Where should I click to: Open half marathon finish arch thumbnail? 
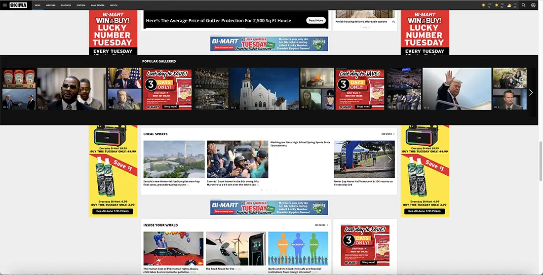pos(364,159)
